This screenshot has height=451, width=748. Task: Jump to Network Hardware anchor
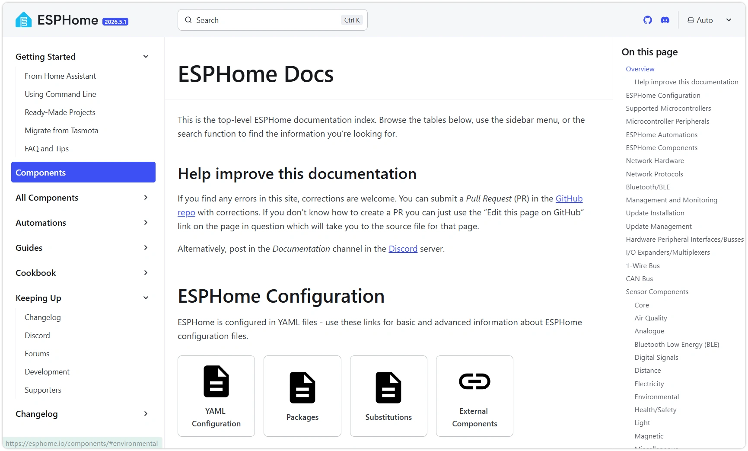pos(655,160)
